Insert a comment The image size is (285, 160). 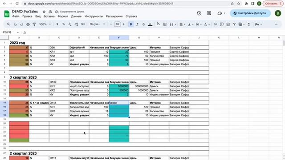[222, 24]
